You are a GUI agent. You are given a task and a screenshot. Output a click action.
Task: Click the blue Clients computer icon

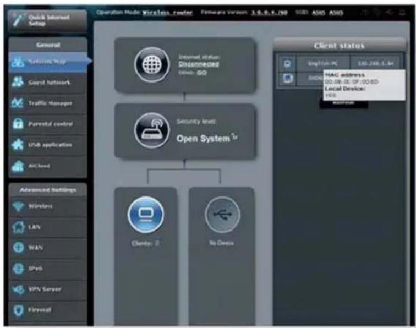[x=145, y=215]
